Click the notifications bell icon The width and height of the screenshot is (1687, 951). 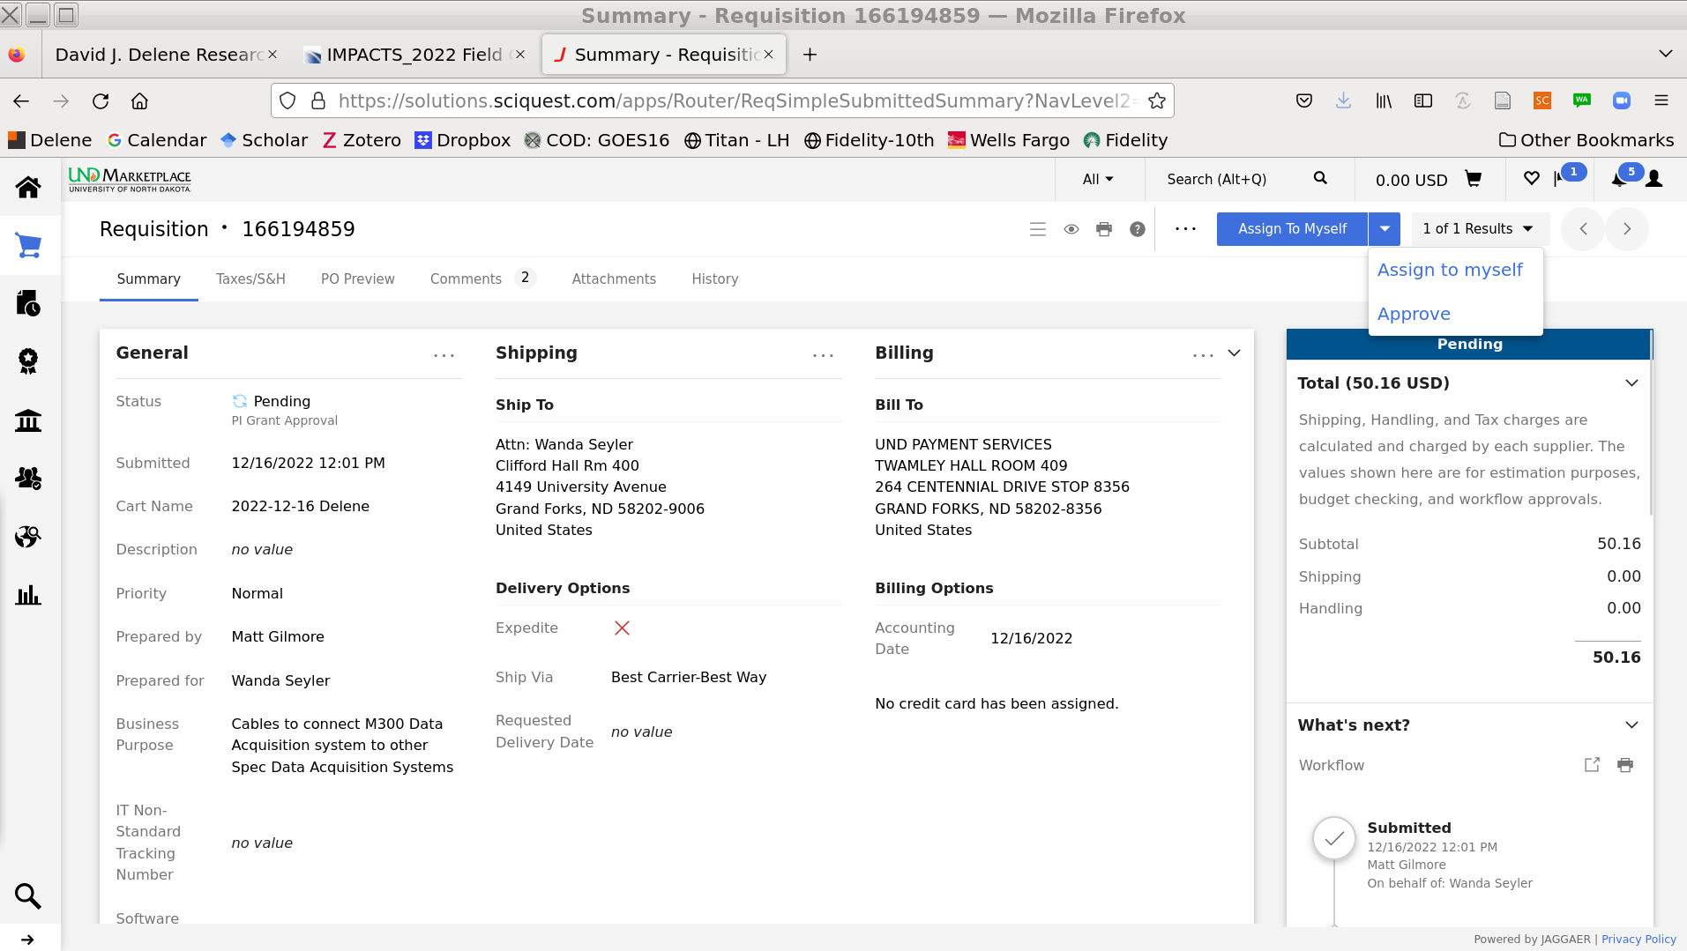(1619, 179)
